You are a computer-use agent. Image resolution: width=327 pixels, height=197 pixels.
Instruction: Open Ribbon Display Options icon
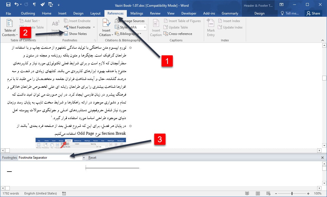point(281,4)
